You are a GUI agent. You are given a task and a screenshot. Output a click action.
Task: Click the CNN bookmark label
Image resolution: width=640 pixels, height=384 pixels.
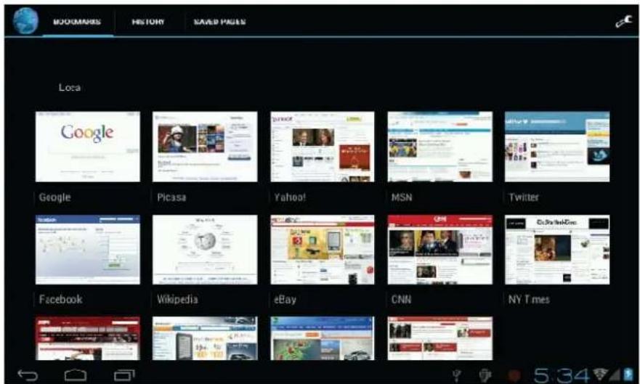401,300
